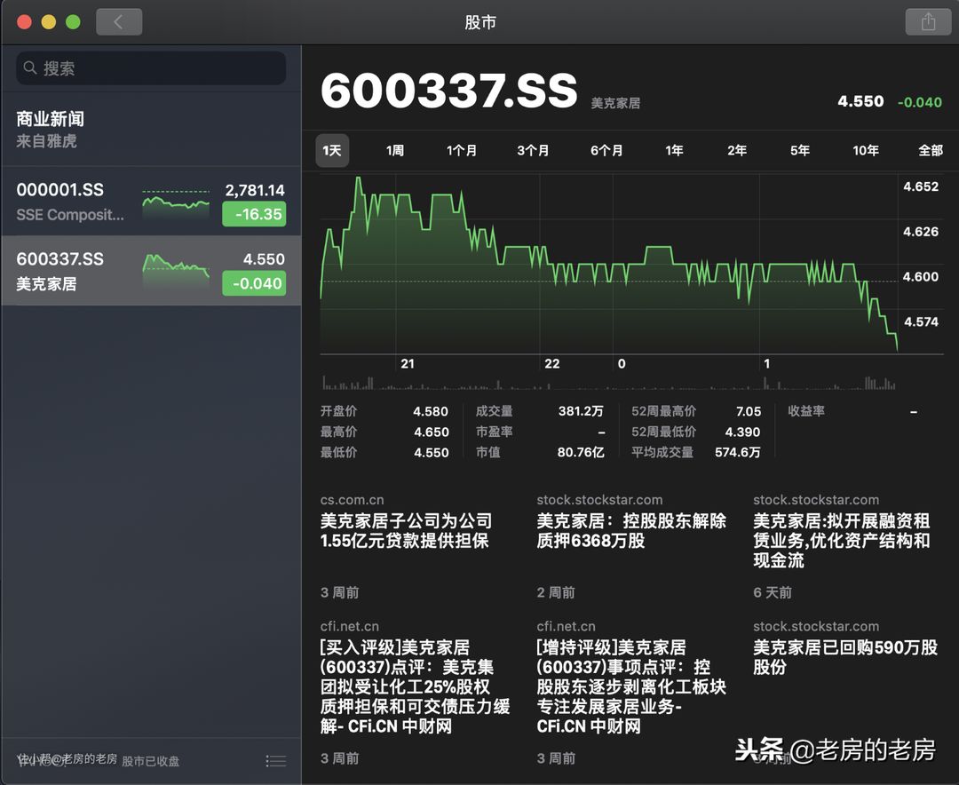Toggle the -0.040 change badge for 600337.SS
The height and width of the screenshot is (785, 959).
tap(254, 284)
